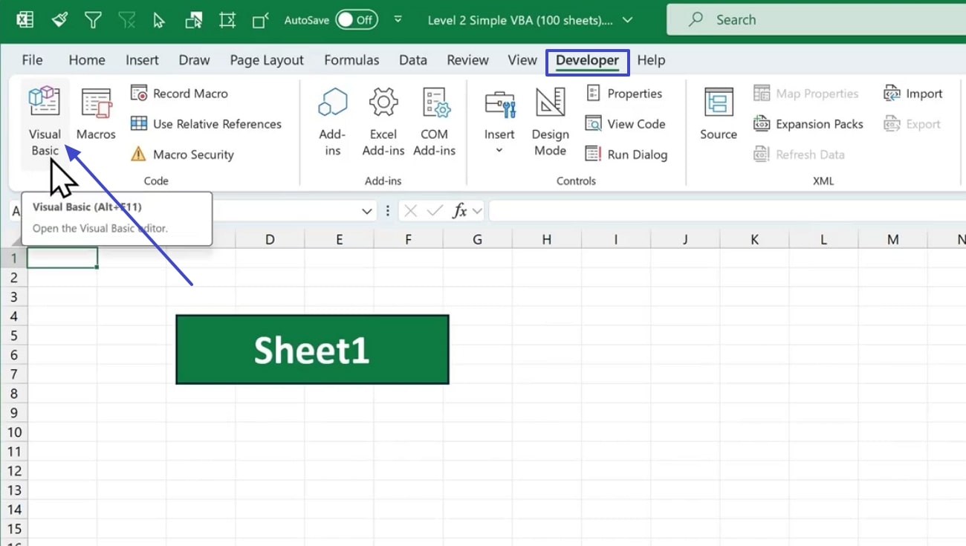The image size is (966, 546).
Task: Click Refresh Data in XML group
Action: (799, 155)
